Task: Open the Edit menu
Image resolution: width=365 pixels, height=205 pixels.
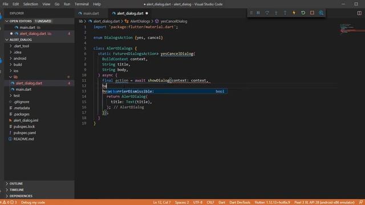Action: point(15,4)
